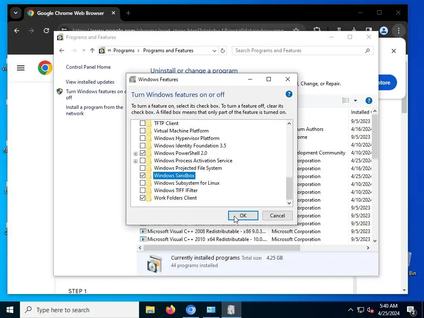The image size is (424, 318).
Task: Select the Windows Sandbox feature label
Action: [x=174, y=176]
